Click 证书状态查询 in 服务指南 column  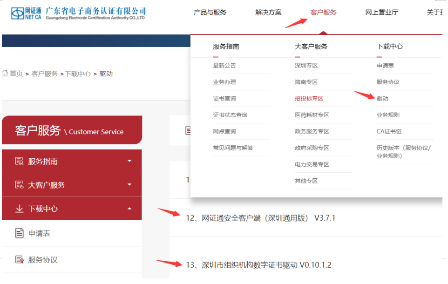pyautogui.click(x=230, y=115)
